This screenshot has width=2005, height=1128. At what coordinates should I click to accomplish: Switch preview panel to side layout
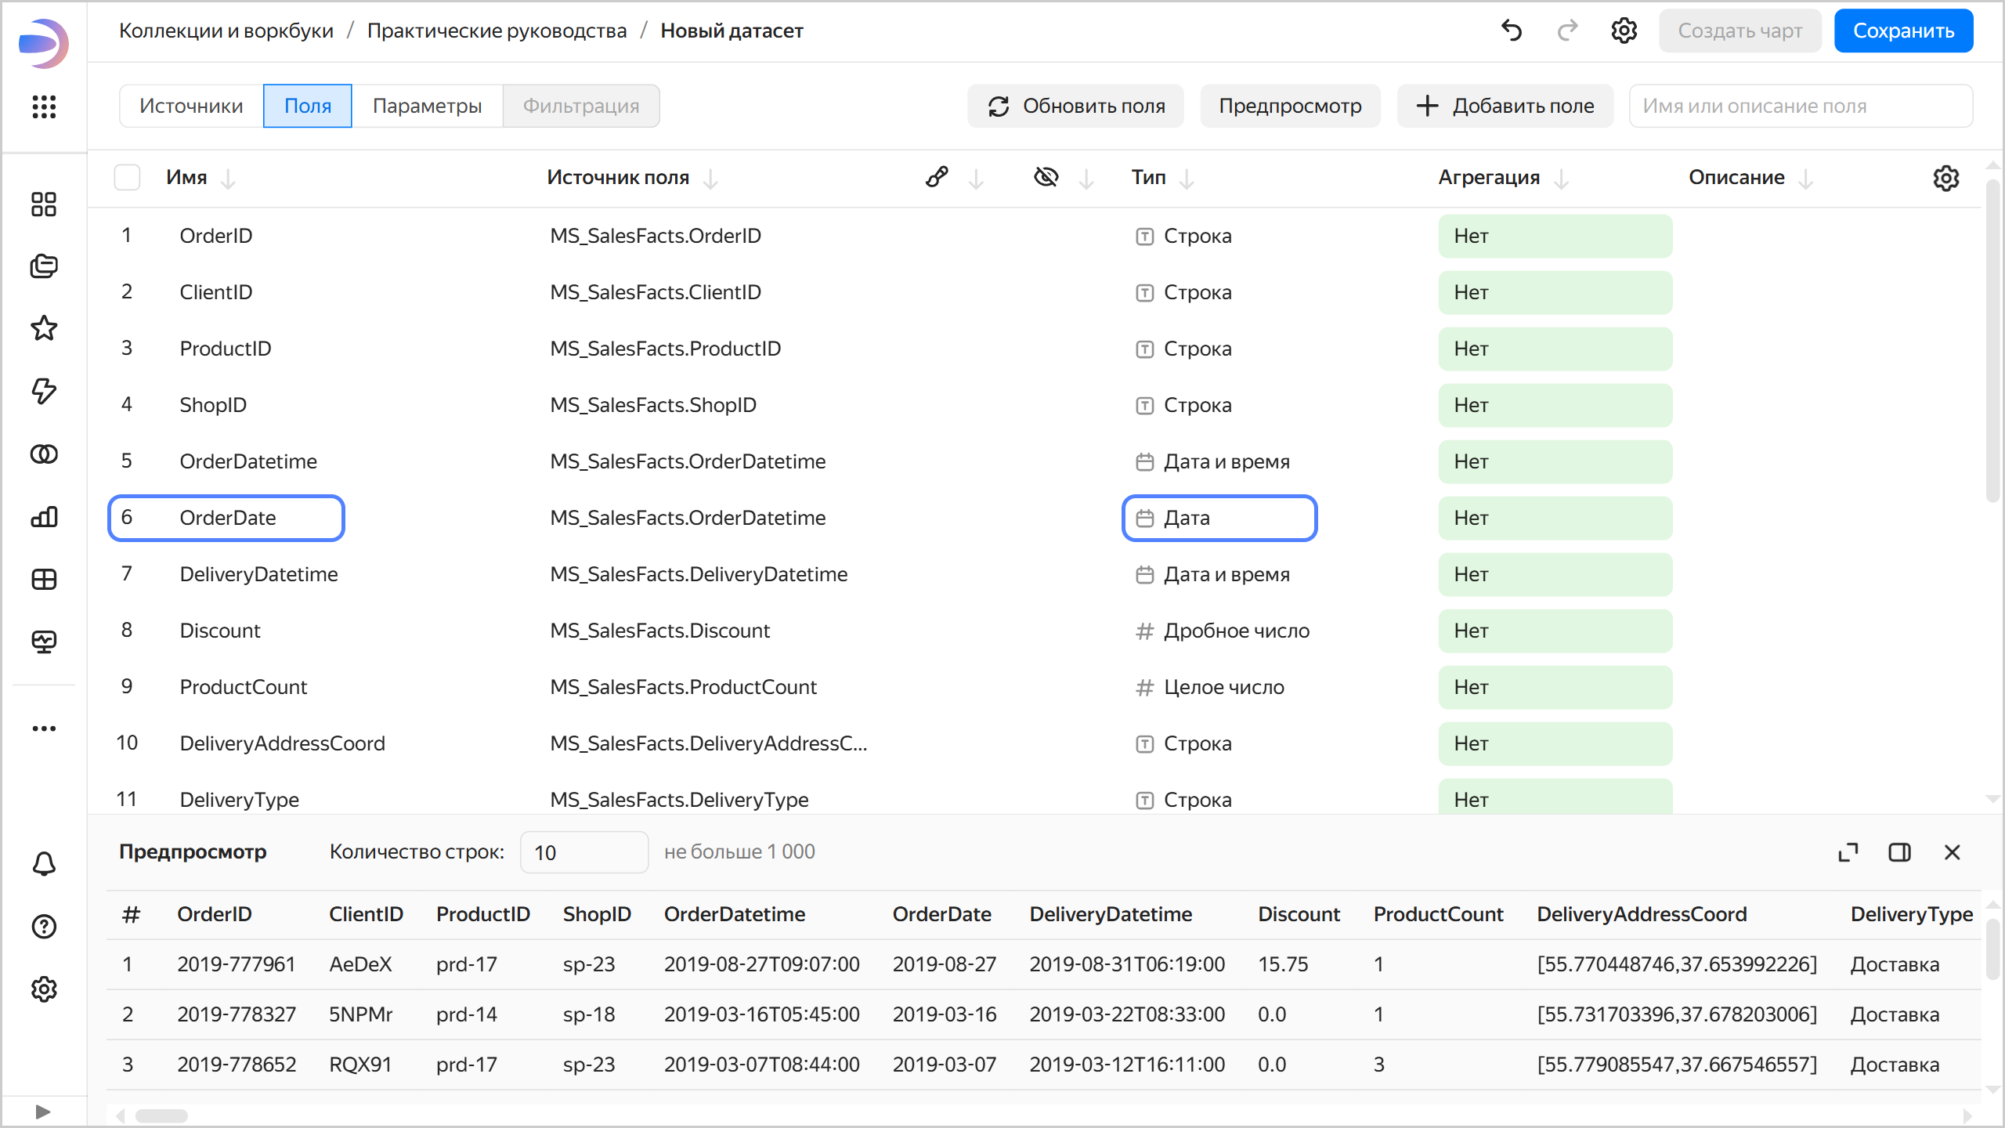pos(1899,852)
